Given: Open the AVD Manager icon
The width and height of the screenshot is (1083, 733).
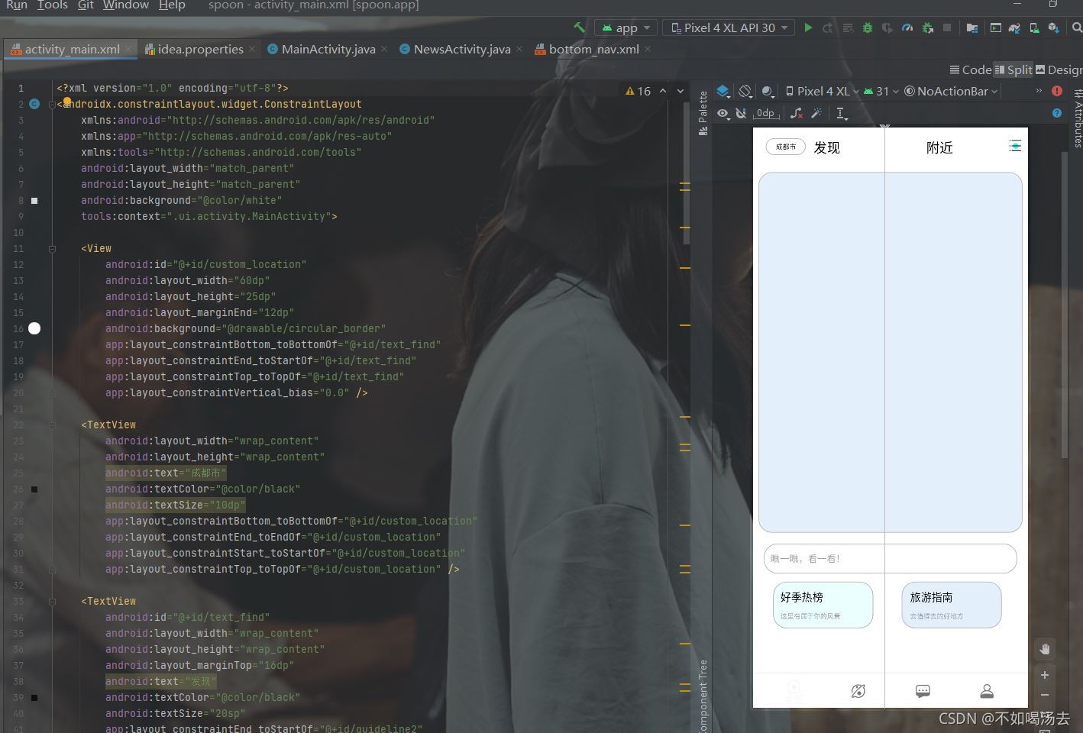Looking at the screenshot, I should (x=1034, y=27).
